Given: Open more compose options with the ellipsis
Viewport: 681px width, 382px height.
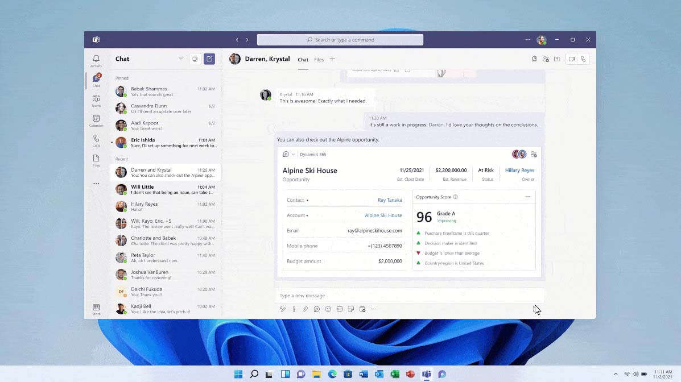Looking at the screenshot, I should point(374,309).
